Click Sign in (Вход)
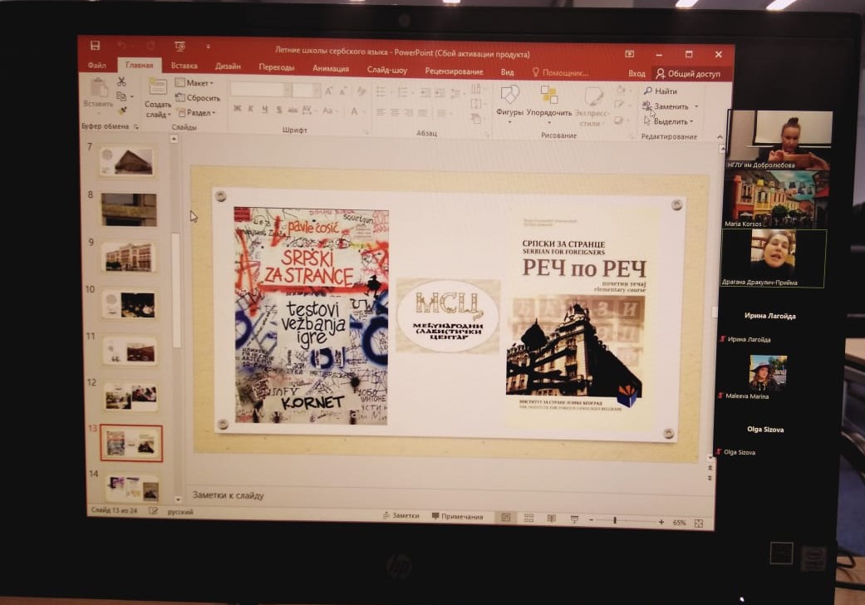Image resolution: width=865 pixels, height=605 pixels. click(636, 73)
